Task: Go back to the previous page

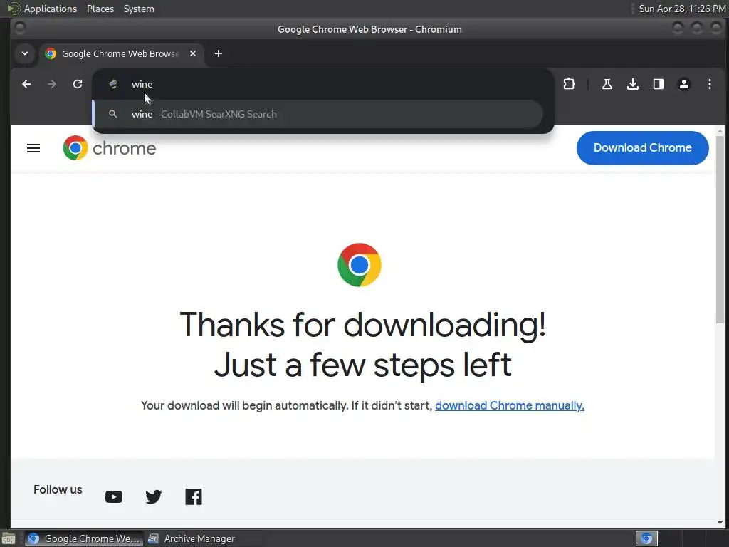Action: 26,84
